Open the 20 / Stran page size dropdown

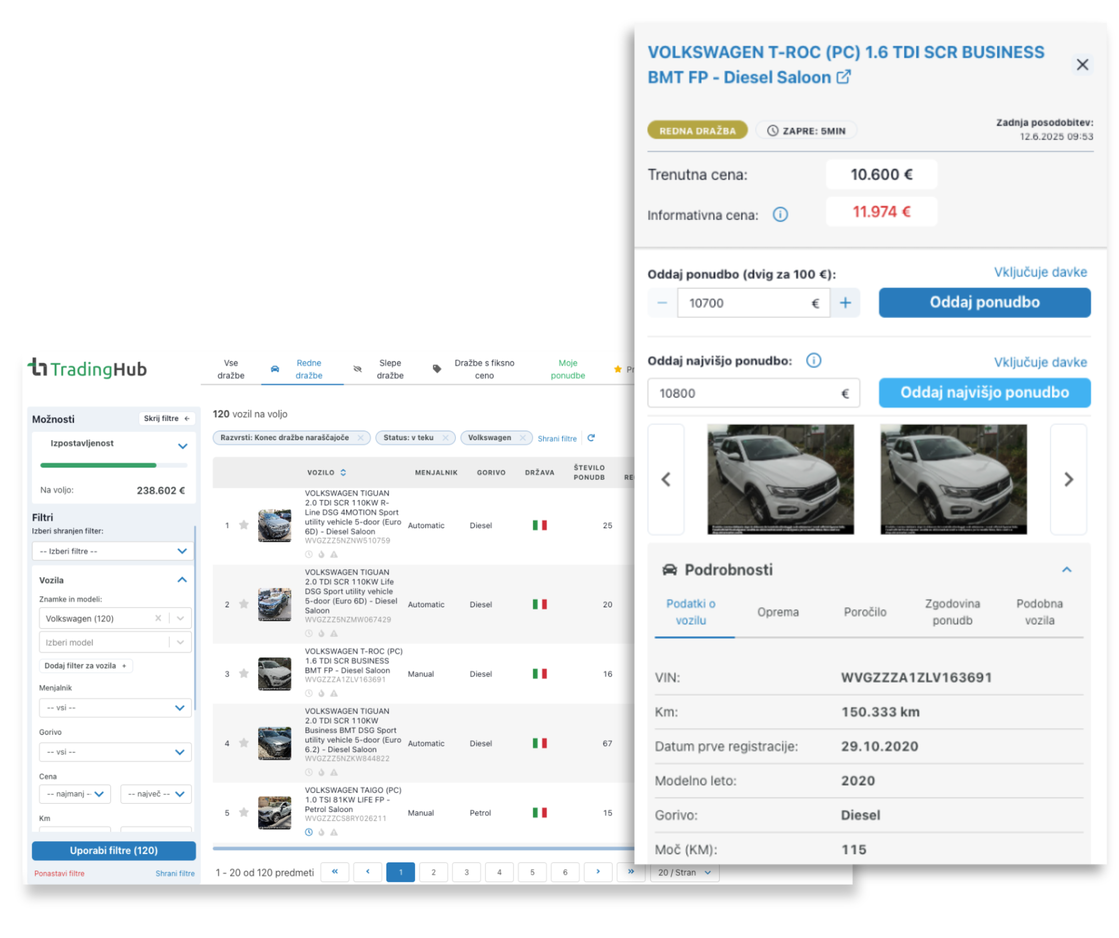(684, 872)
